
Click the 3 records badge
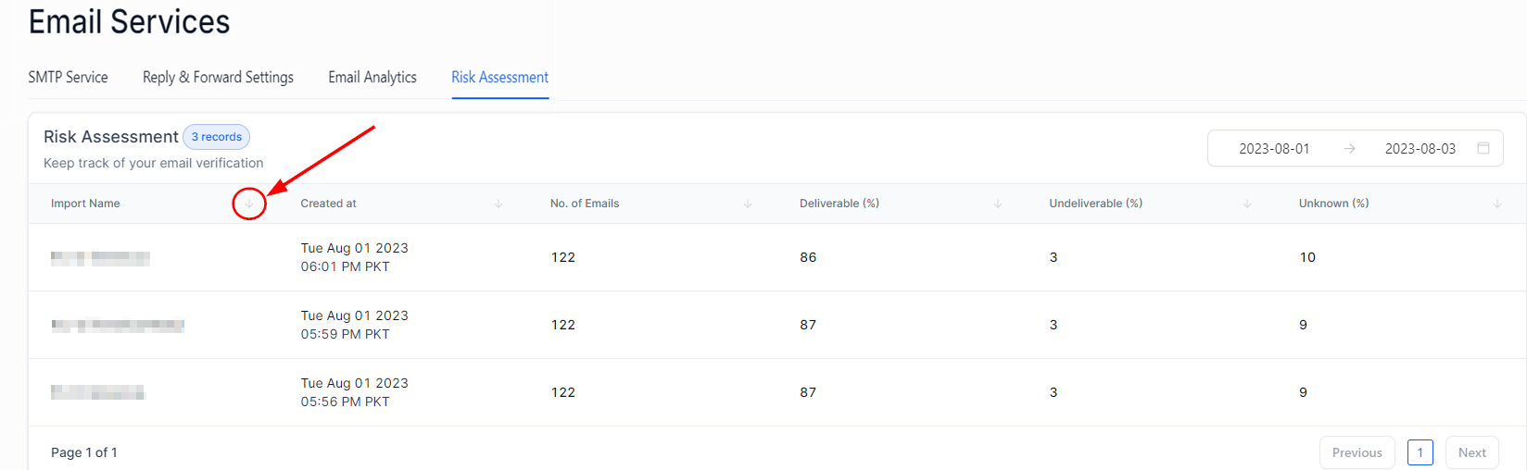217,137
